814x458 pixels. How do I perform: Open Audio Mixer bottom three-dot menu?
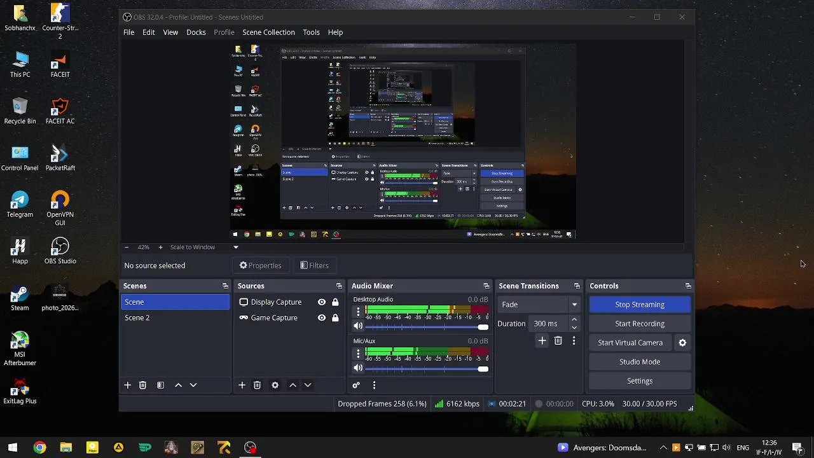374,385
